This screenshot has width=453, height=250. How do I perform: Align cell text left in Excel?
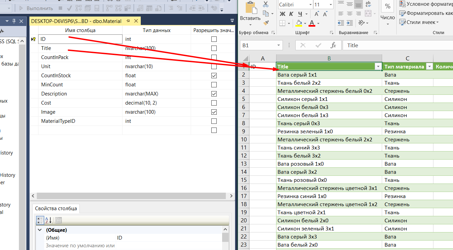(x=341, y=13)
